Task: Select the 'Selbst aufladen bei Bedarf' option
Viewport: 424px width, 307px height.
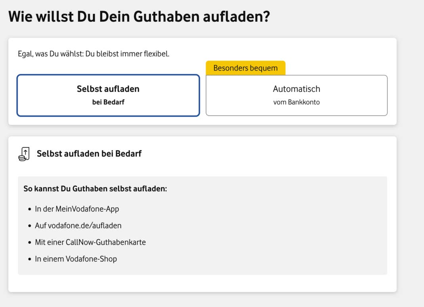Action: [108, 95]
